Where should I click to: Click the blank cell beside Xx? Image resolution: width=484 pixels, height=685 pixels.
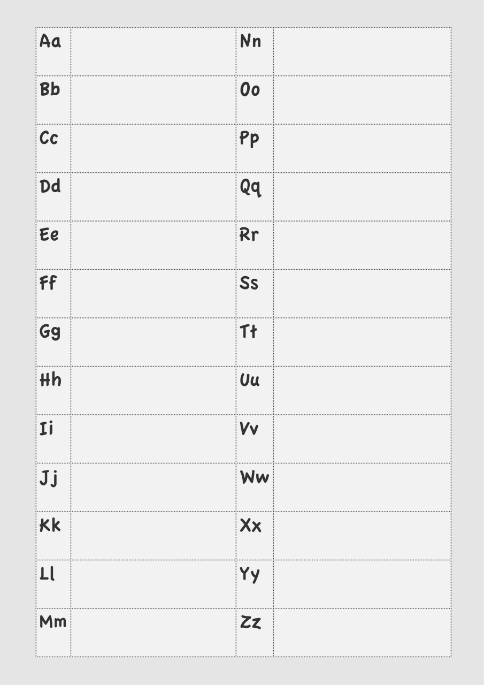pos(362,536)
